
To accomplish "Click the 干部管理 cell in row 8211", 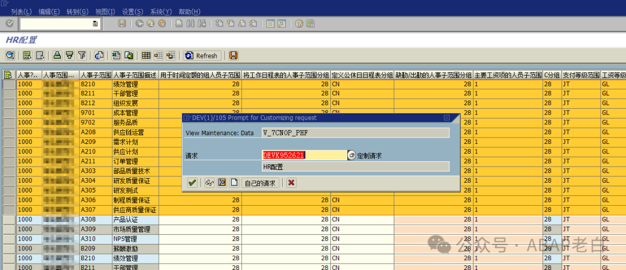I will tap(135, 94).
